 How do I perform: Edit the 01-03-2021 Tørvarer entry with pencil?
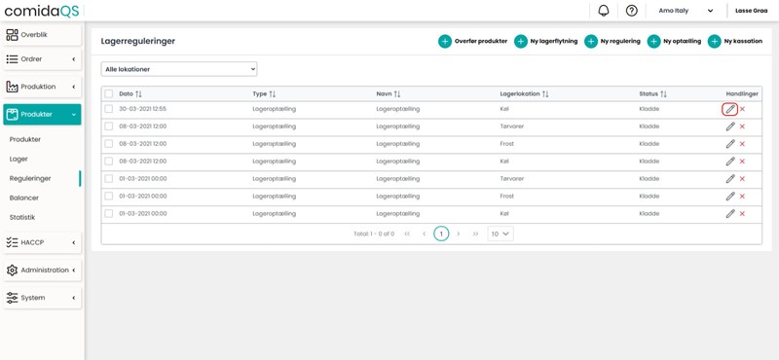[x=729, y=179]
